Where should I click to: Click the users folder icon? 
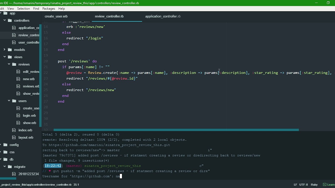(x=14, y=101)
